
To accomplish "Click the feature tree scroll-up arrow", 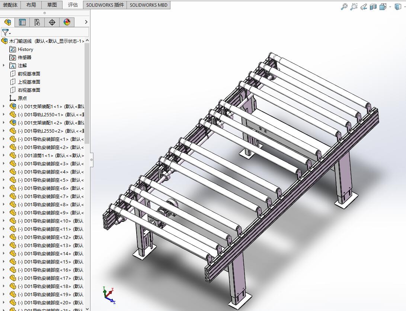I will [x=87, y=41].
